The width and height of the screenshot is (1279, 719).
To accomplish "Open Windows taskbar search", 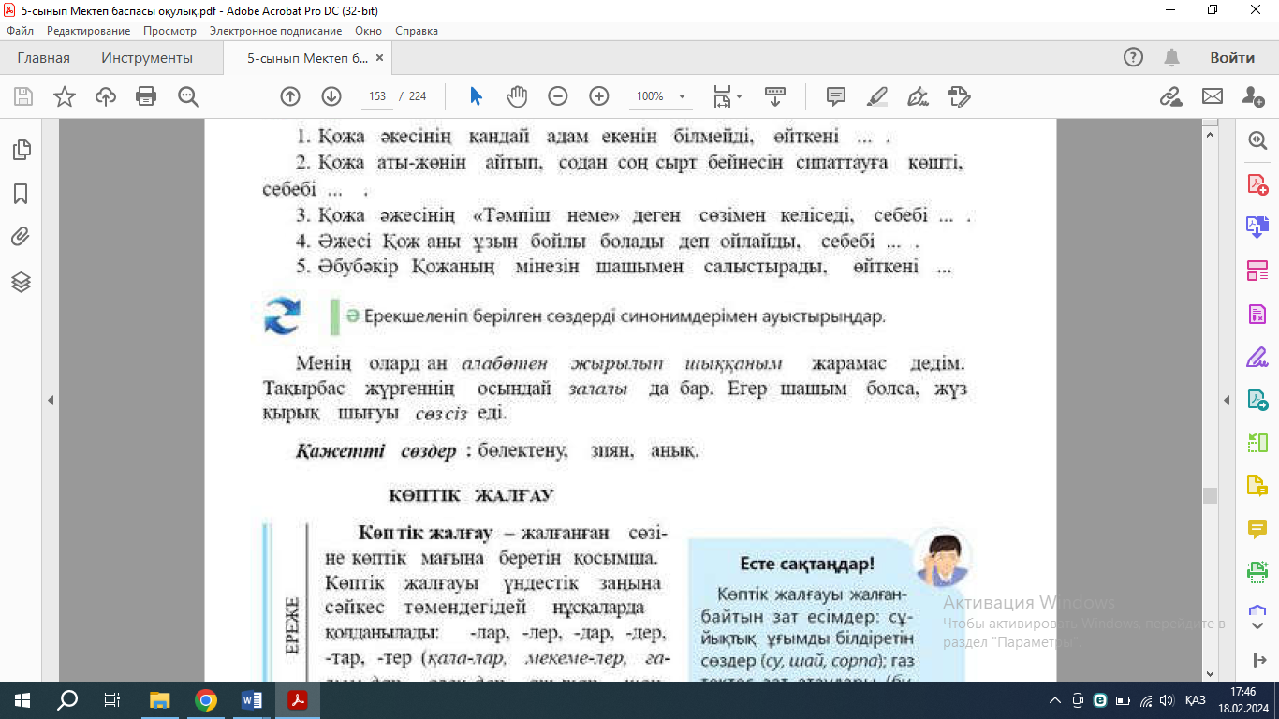I will pyautogui.click(x=67, y=699).
